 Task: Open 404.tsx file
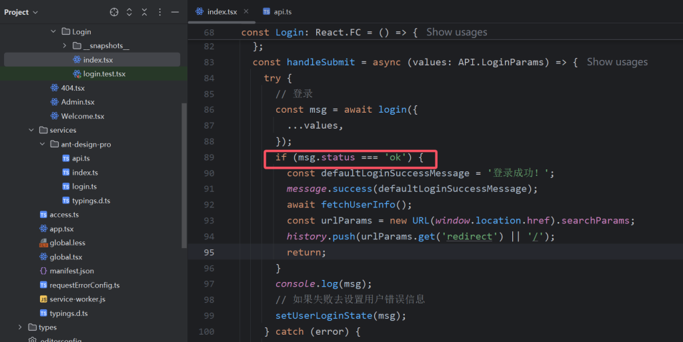pos(73,88)
